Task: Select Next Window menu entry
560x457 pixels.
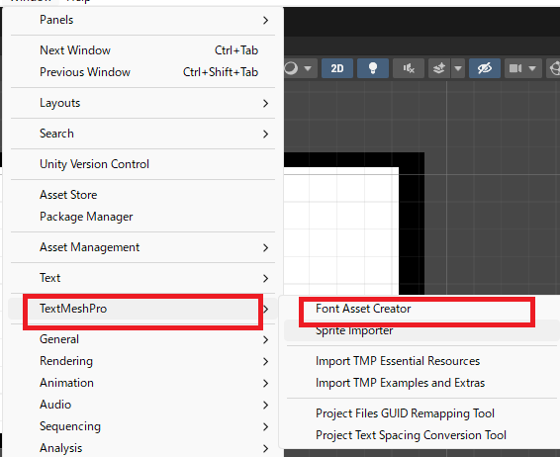Action: point(142,50)
